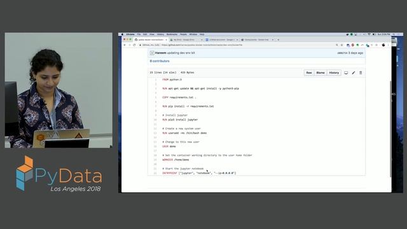Click the browser back arrow
This screenshot has height=229, width=407.
125,45
